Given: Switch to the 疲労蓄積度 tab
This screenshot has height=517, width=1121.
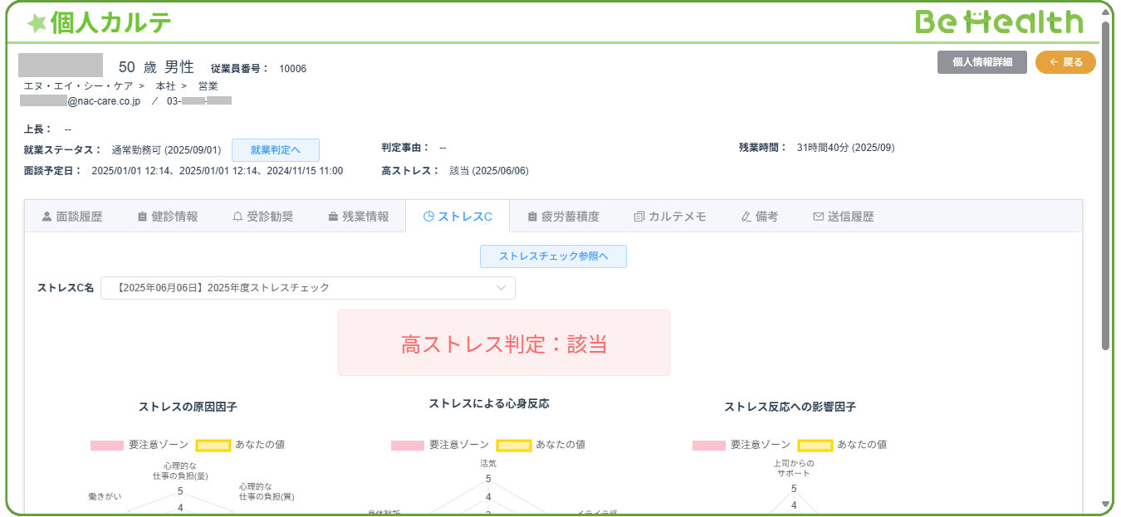Looking at the screenshot, I should point(563,217).
